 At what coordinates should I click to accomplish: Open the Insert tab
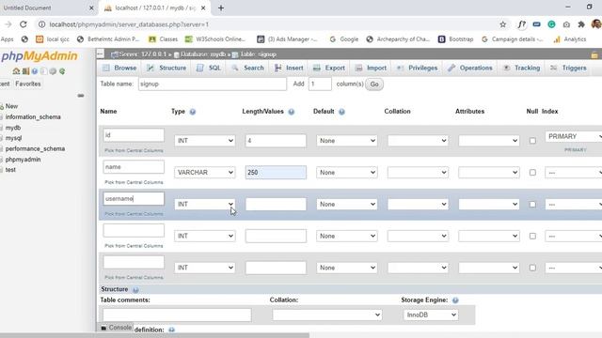click(x=289, y=68)
